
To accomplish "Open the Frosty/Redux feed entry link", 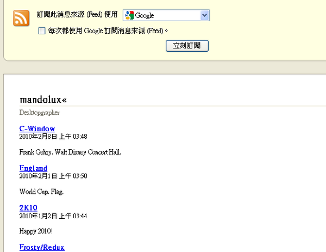I will tap(42, 247).
